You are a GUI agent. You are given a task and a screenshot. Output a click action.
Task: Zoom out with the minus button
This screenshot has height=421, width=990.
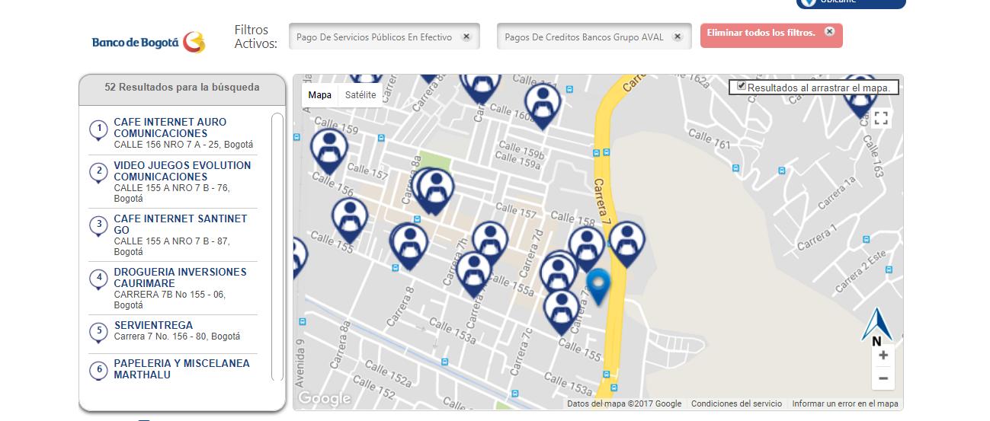(x=883, y=378)
